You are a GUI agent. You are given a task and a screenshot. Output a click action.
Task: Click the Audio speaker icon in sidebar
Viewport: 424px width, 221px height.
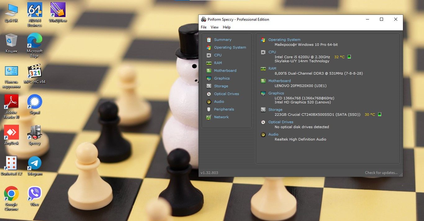click(x=209, y=102)
